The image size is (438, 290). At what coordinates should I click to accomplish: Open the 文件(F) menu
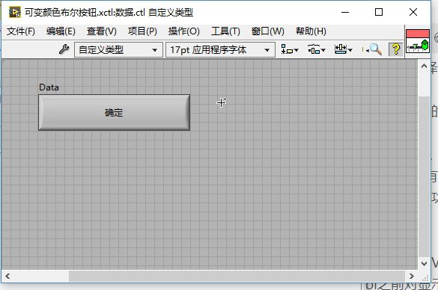[x=21, y=31]
